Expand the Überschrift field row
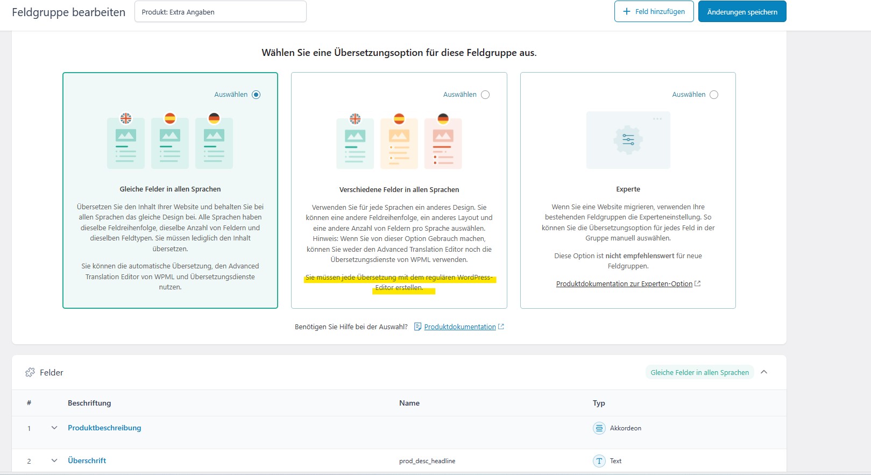The height and width of the screenshot is (475, 871). 54,460
